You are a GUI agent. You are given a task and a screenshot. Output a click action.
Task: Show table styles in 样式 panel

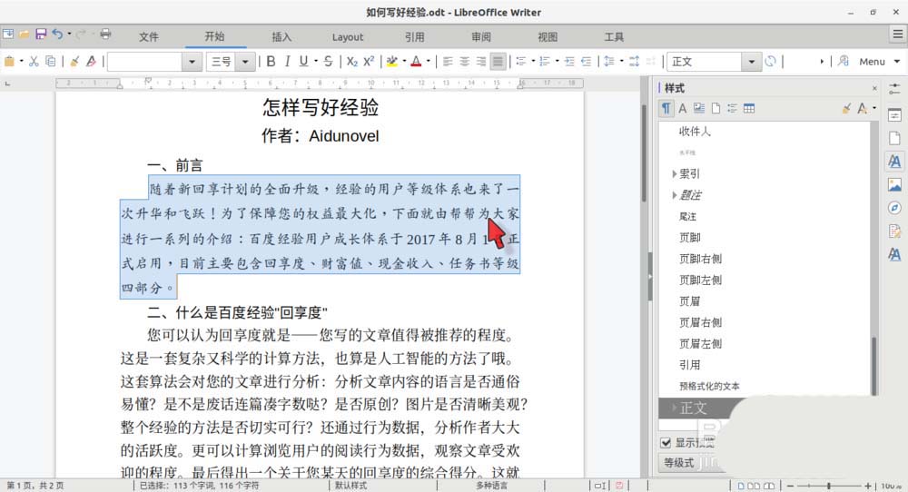749,108
